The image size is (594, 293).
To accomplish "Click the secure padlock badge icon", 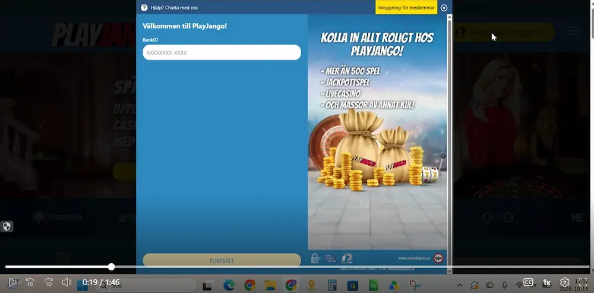I will pos(315,259).
